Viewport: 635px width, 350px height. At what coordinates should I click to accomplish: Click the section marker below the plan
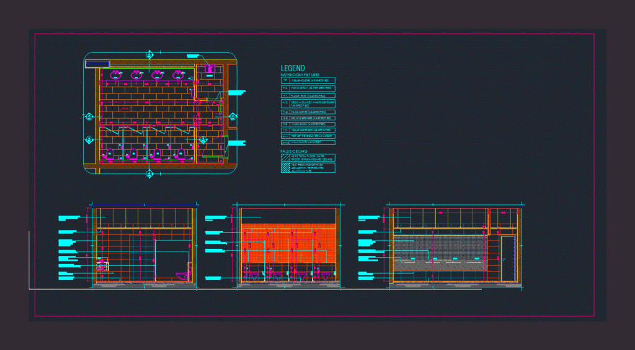[x=150, y=174]
